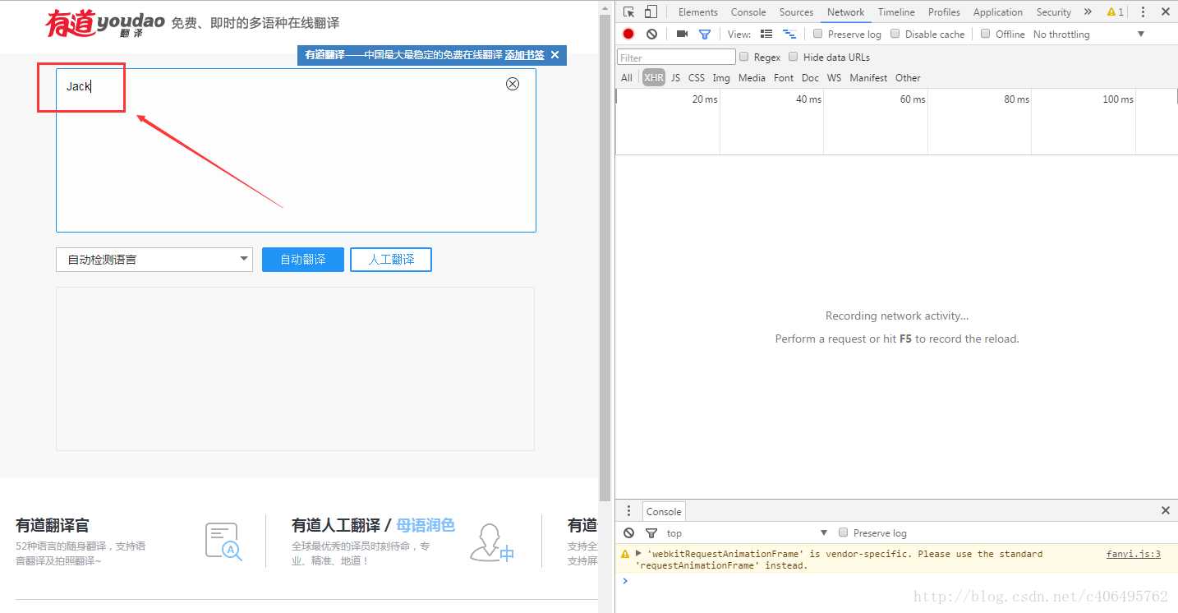The width and height of the screenshot is (1178, 613).
Task: Open the Timeline tab
Action: [896, 12]
